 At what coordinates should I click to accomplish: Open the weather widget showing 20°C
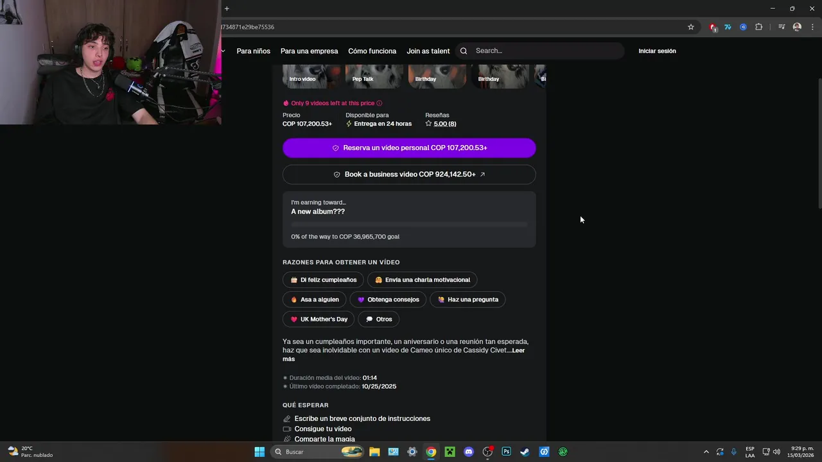(30, 452)
